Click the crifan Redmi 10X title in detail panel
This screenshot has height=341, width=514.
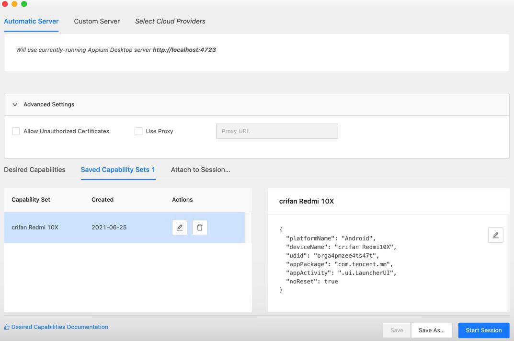click(306, 201)
